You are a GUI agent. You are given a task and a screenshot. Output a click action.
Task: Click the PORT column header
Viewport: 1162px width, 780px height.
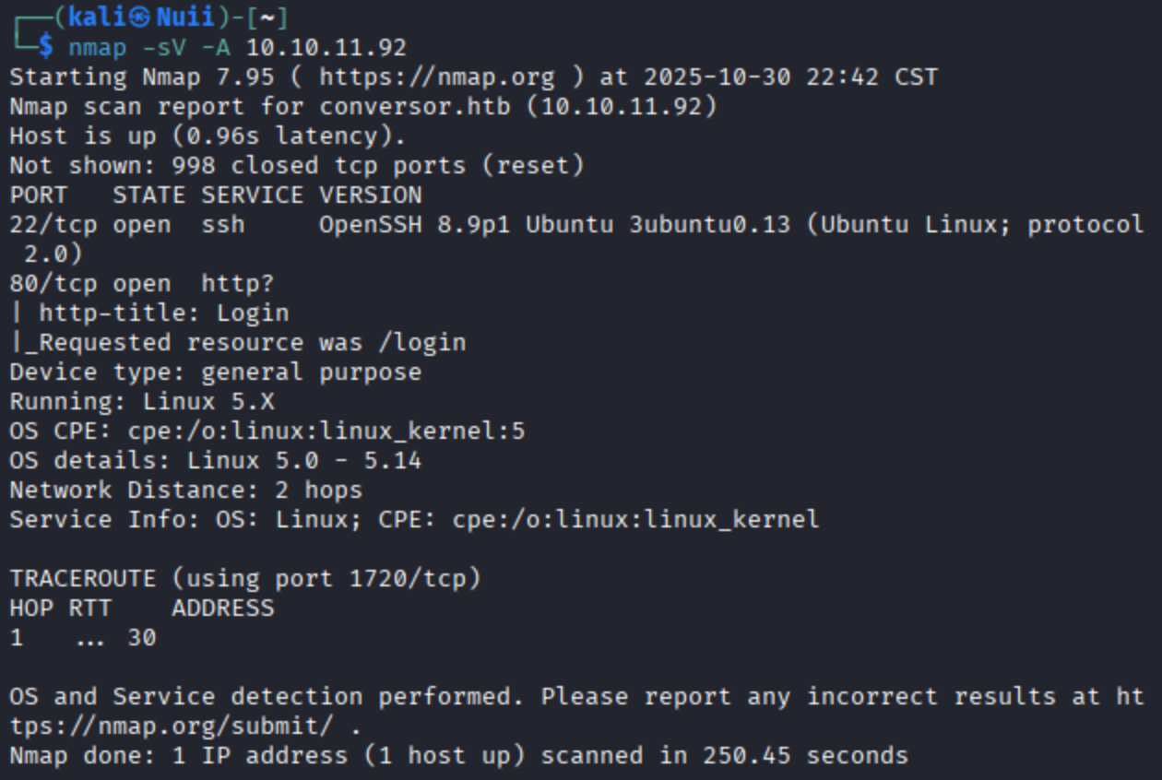click(x=39, y=195)
